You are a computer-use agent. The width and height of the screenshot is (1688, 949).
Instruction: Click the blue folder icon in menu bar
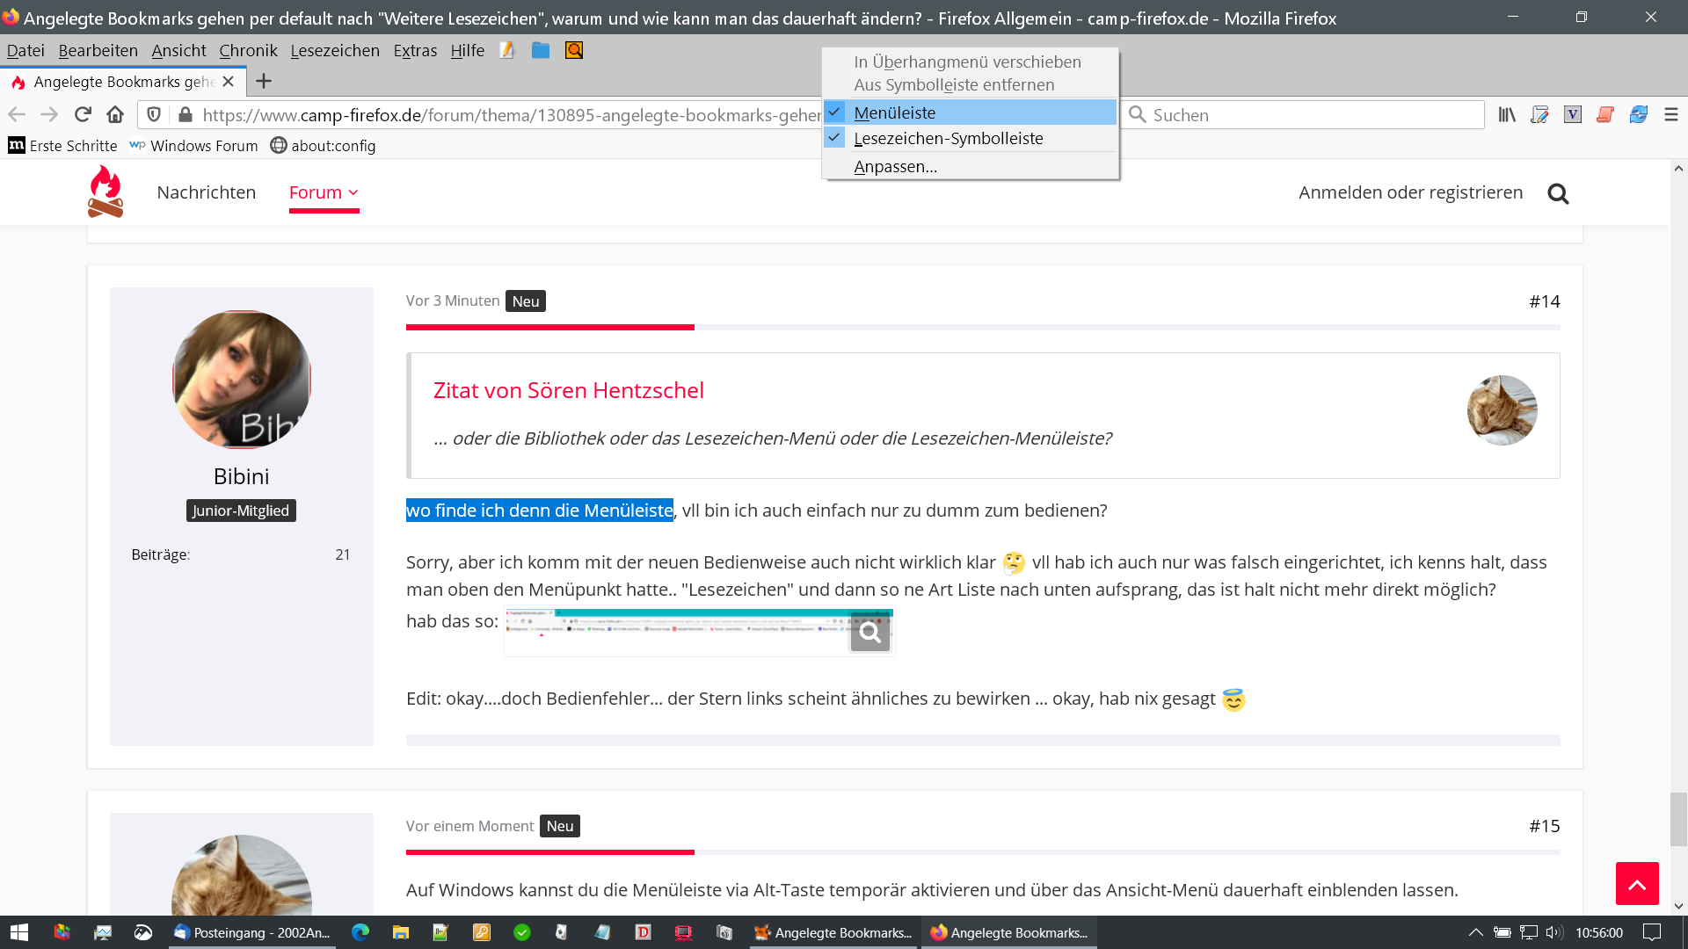(x=541, y=51)
